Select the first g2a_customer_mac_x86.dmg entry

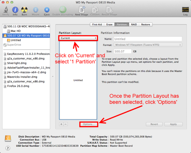pyautogui.click(x=26, y=58)
